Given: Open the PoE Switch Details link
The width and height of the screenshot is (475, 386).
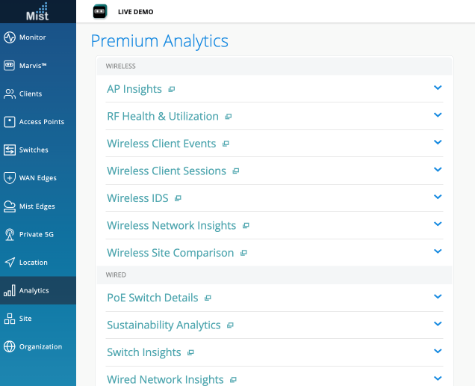Looking at the screenshot, I should tap(152, 298).
